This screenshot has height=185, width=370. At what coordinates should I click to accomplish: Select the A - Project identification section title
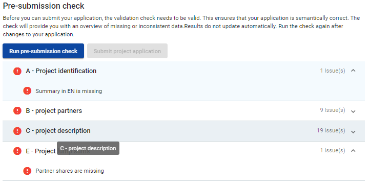[61, 71]
